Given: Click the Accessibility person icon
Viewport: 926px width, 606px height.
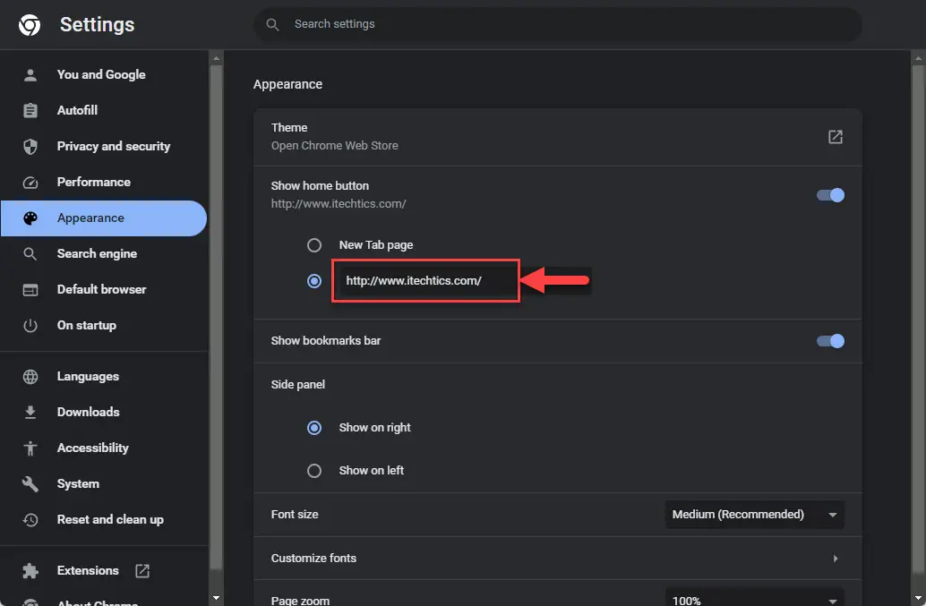Looking at the screenshot, I should tap(30, 448).
